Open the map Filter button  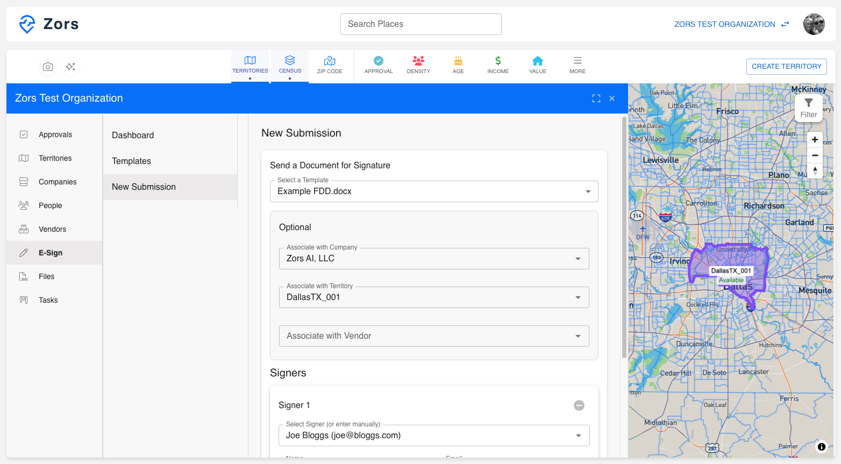click(x=808, y=108)
